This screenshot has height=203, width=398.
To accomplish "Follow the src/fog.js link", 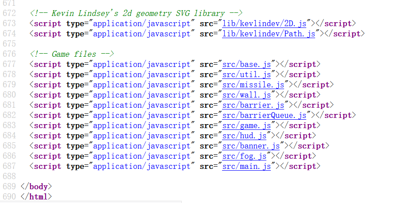I will (x=244, y=156).
